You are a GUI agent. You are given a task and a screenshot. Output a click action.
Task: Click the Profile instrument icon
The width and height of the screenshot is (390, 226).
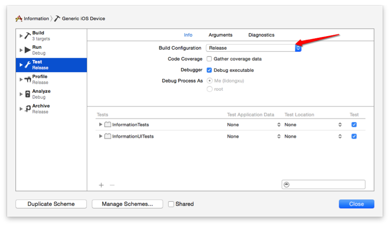[x=28, y=79]
